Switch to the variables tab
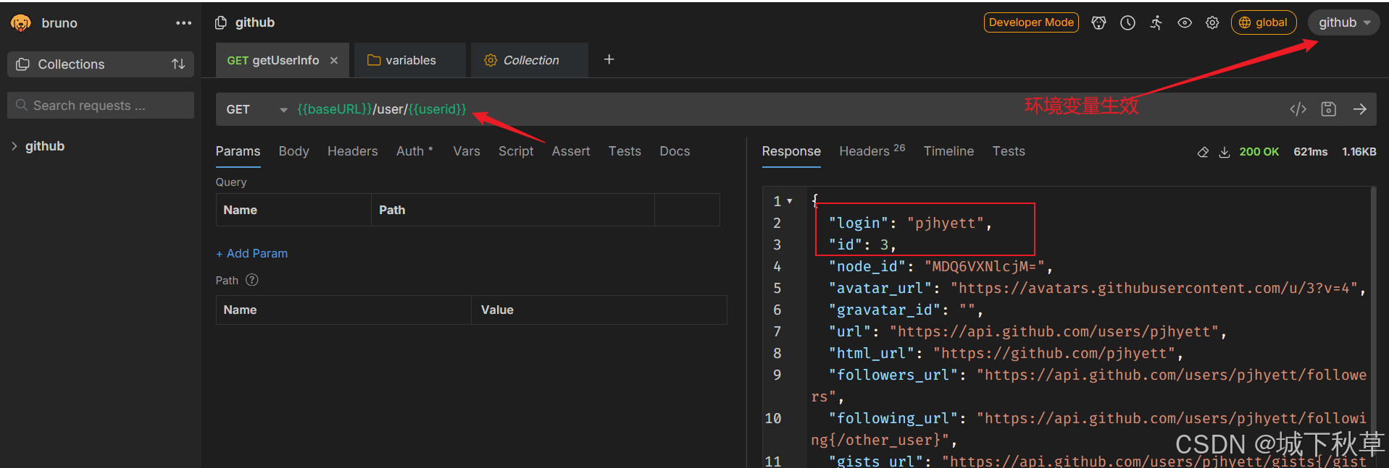Screen dimensions: 1389x468 [x=410, y=61]
